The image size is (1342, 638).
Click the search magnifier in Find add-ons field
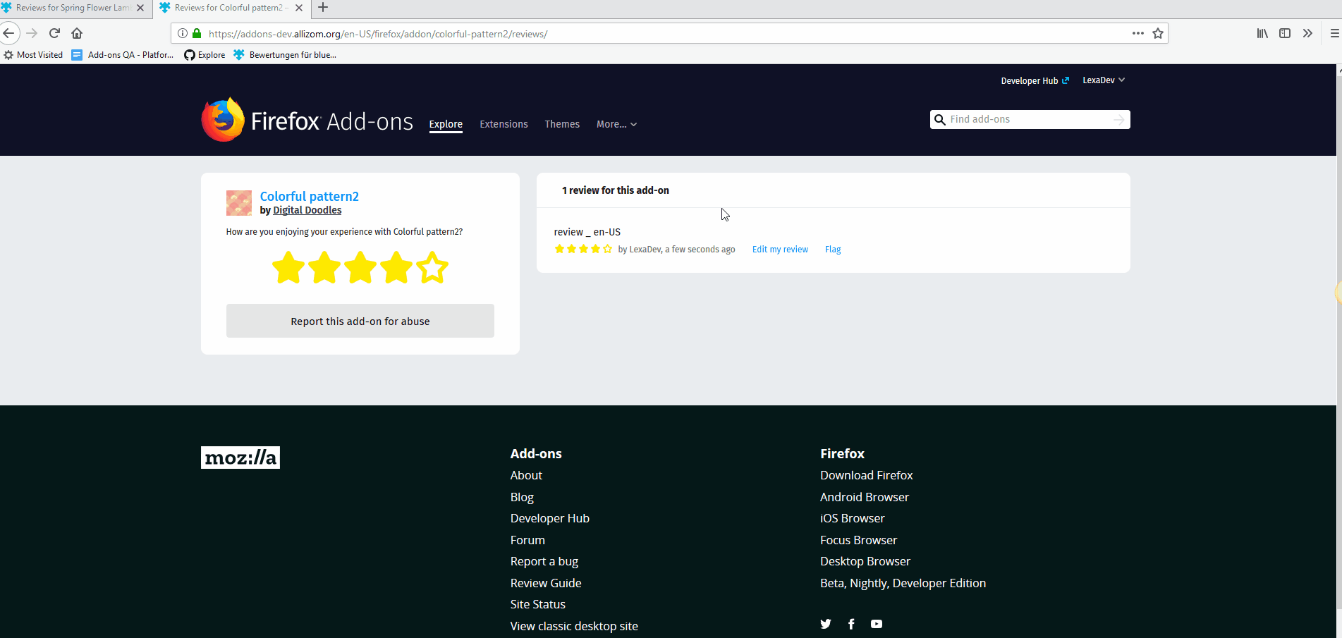click(940, 119)
